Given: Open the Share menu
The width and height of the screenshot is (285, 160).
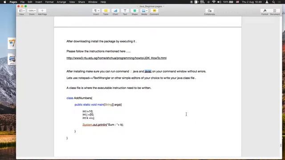Looking at the screenshot, I should [x=81, y=2].
